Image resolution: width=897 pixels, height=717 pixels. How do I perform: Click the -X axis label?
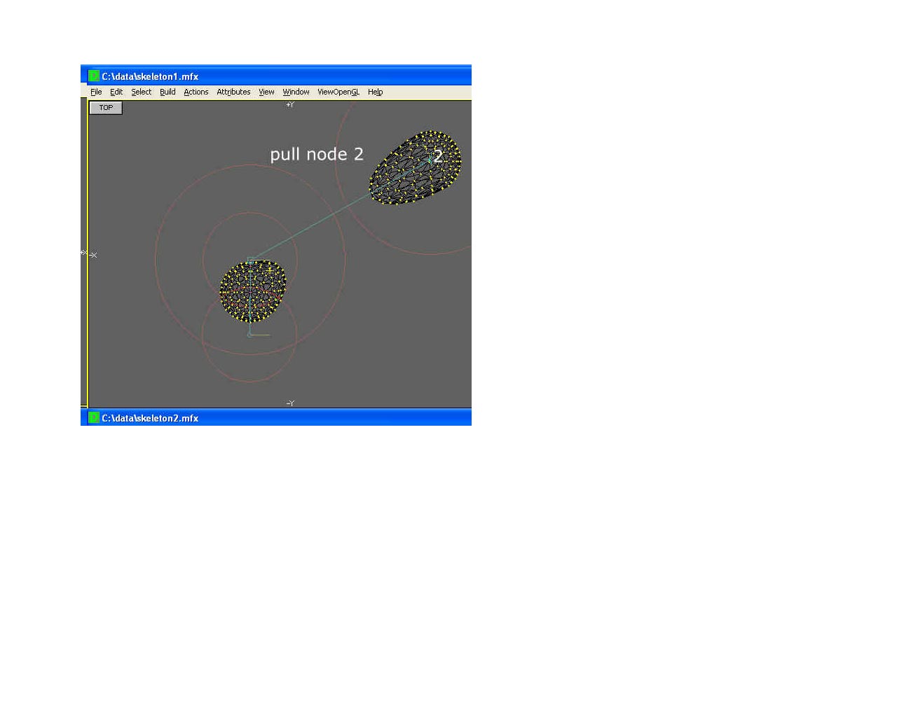(x=93, y=255)
